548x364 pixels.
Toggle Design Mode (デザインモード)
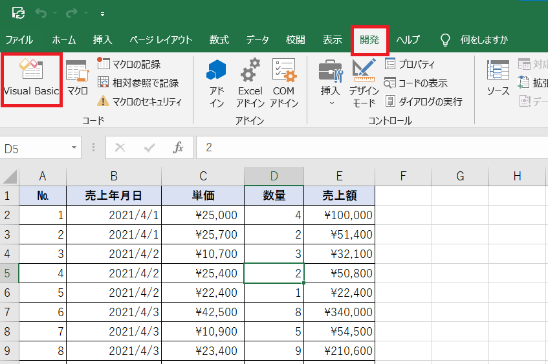(x=364, y=83)
